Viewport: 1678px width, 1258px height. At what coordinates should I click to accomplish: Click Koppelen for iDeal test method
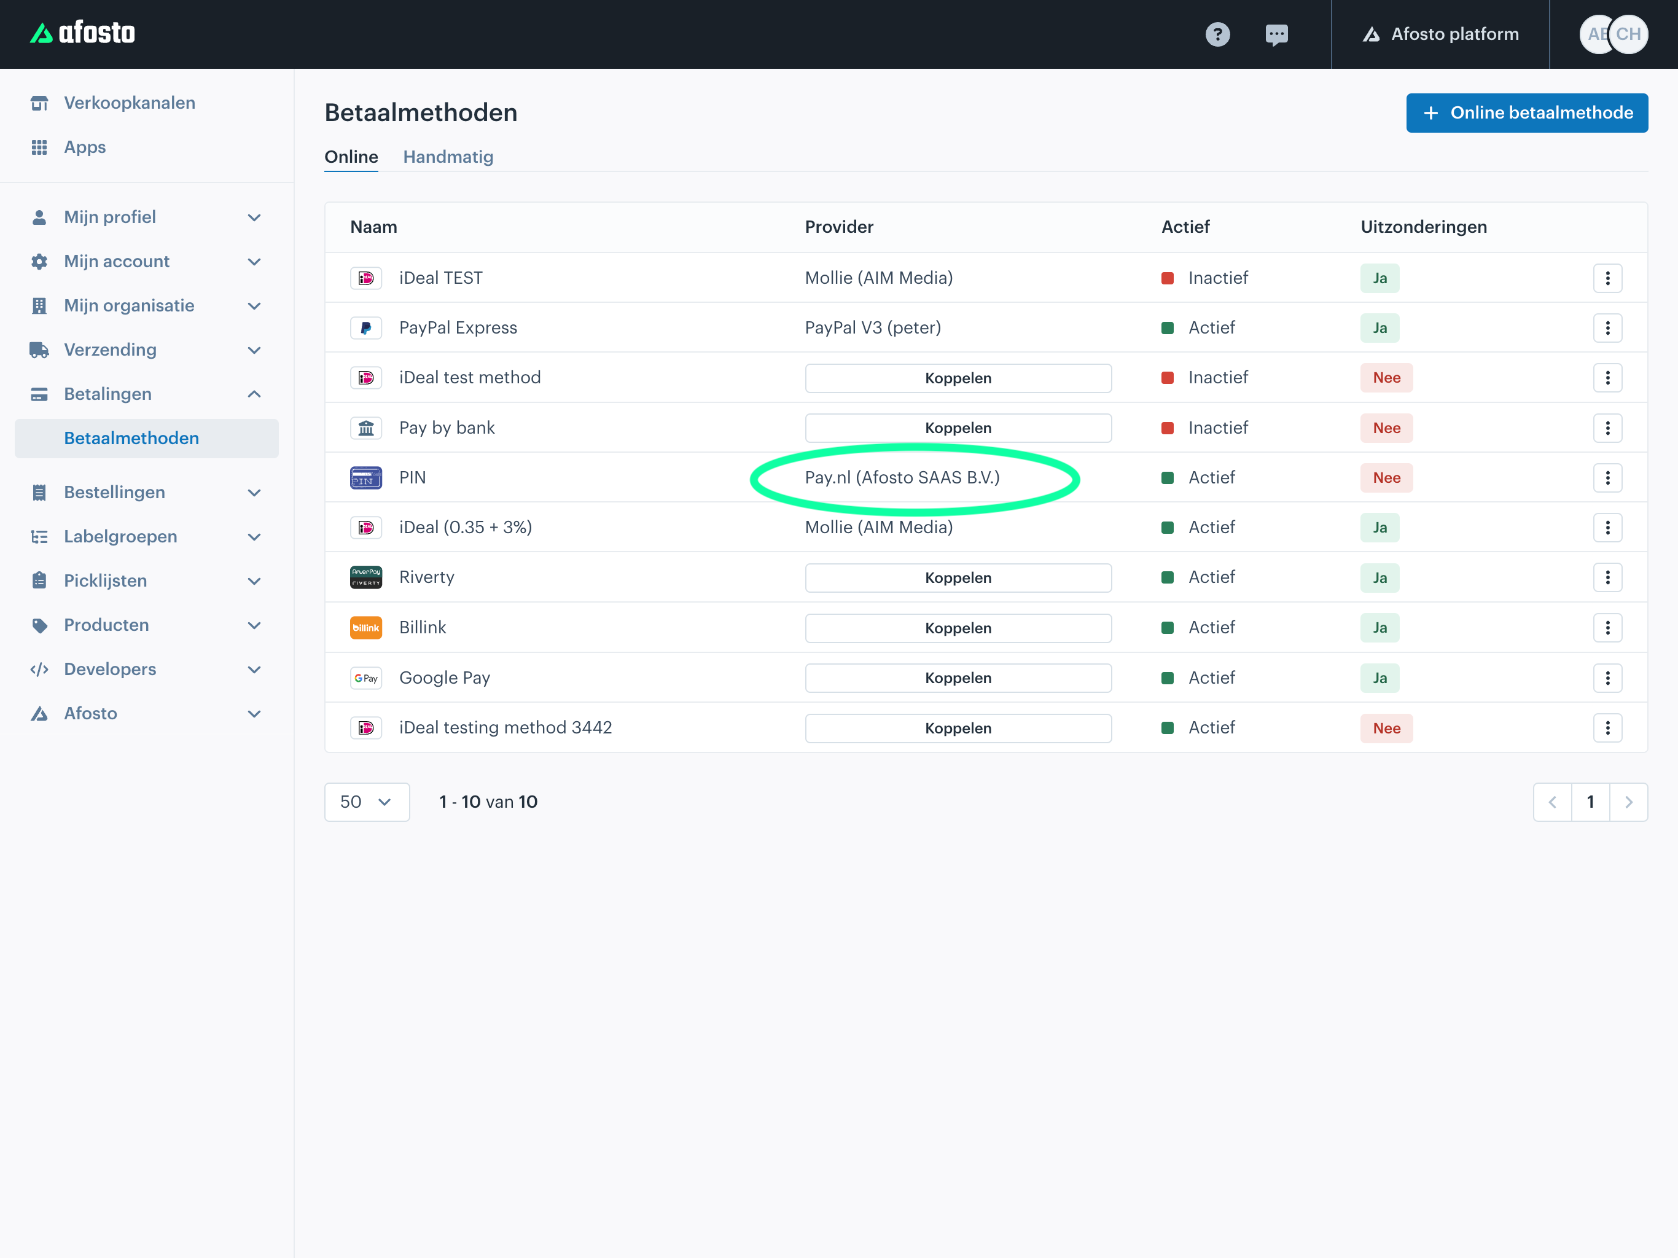tap(958, 378)
